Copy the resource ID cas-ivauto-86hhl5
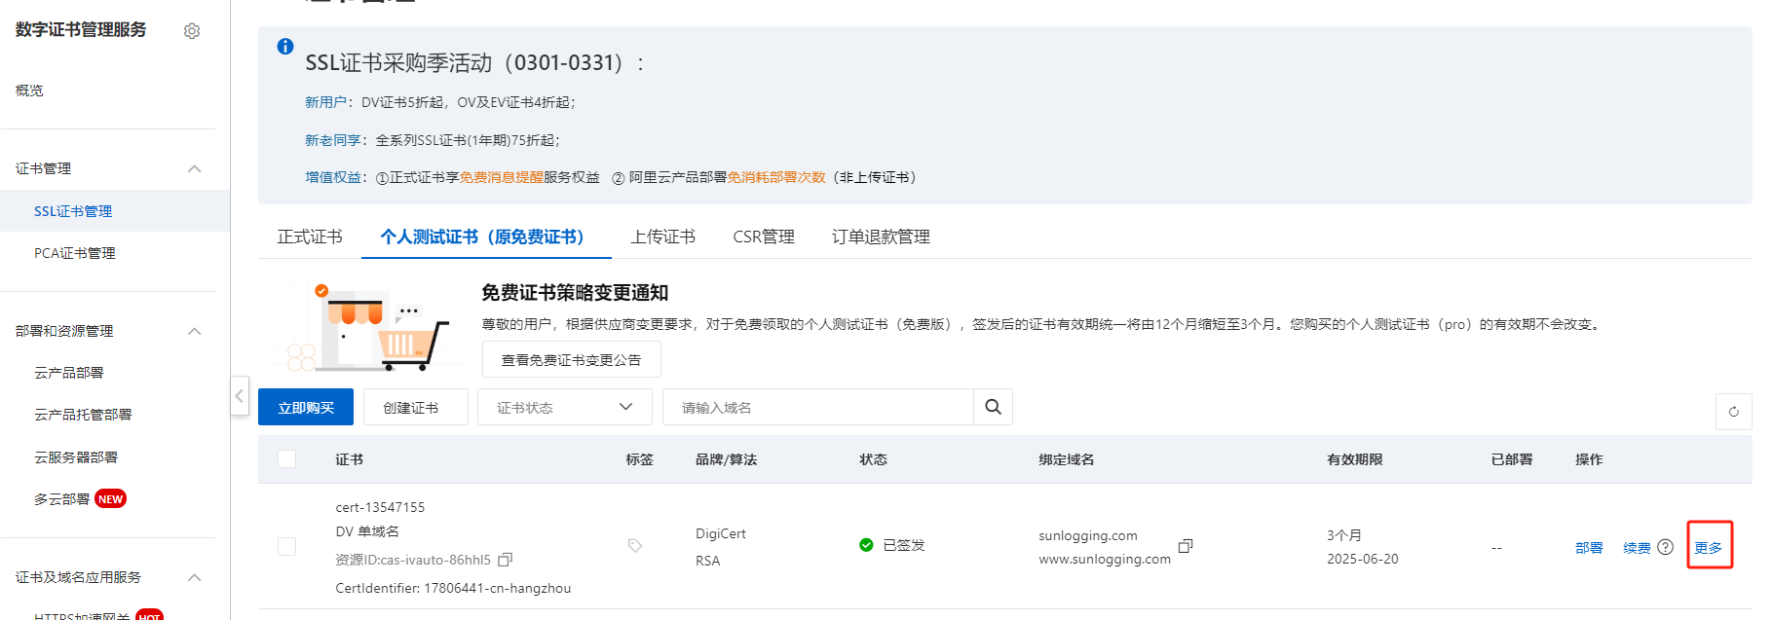Viewport: 1773px width, 620px height. coord(505,560)
